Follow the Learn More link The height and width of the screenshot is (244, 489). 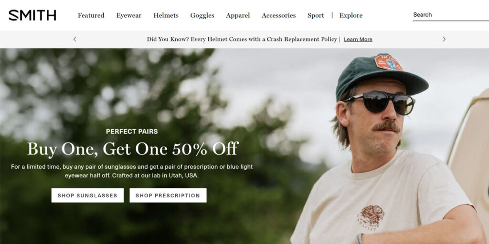coord(358,39)
